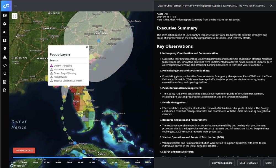Toggle fullscreen map view
Screen dimensions: 276x168
pos(14,16)
